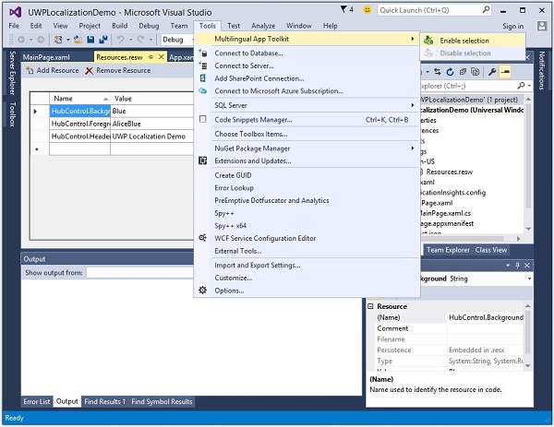
Task: Click the Solution Explorer Refresh icon
Action: (x=450, y=72)
